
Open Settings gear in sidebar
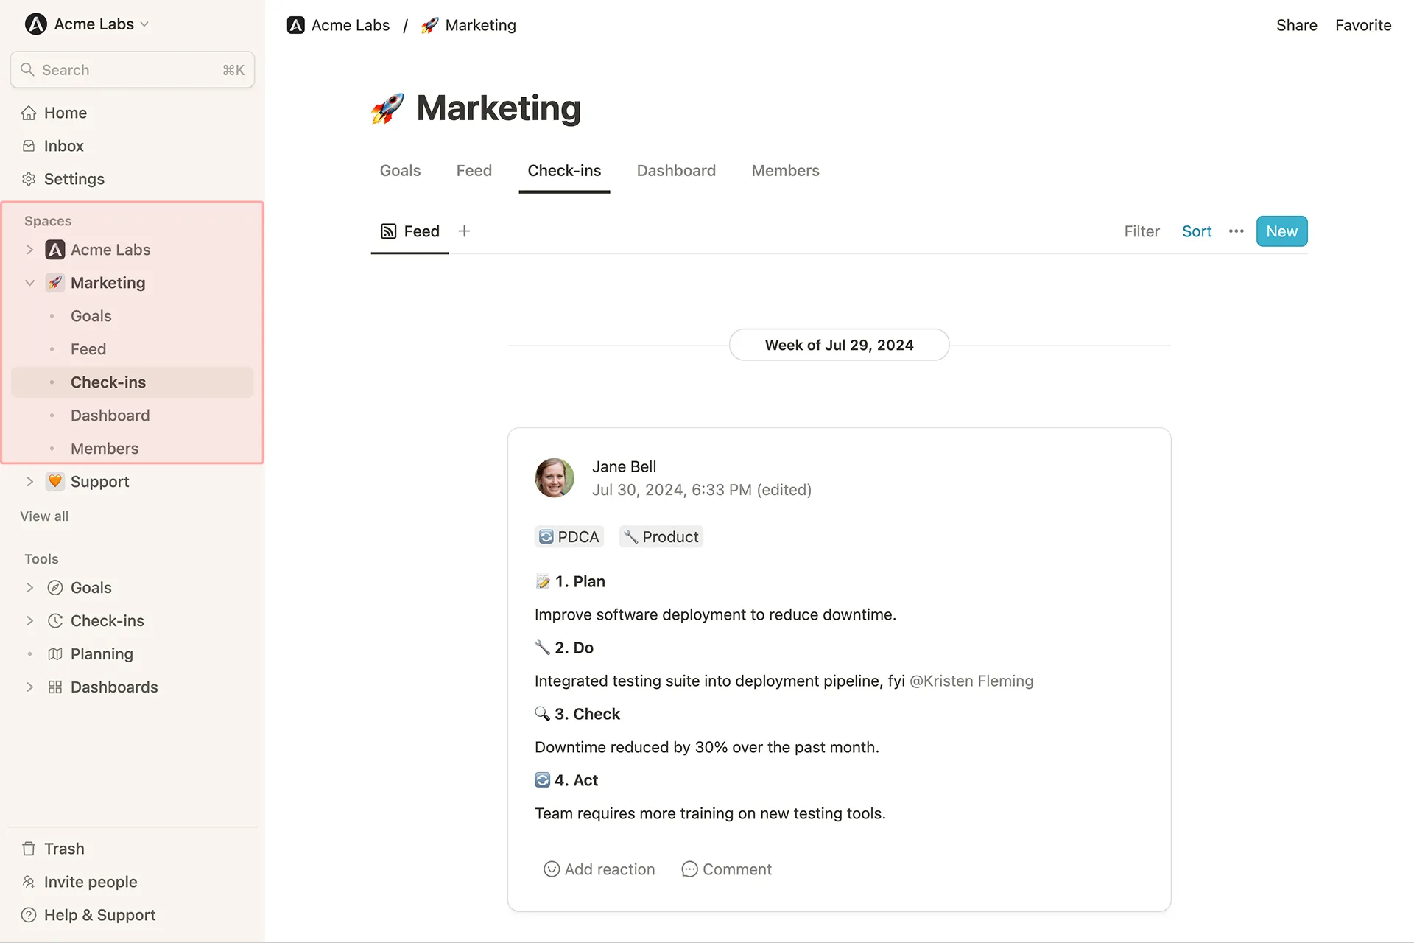(x=29, y=179)
